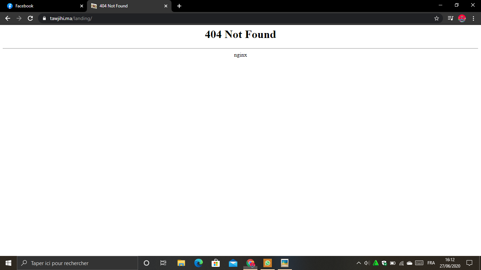Open a new browser tab

coord(179,6)
